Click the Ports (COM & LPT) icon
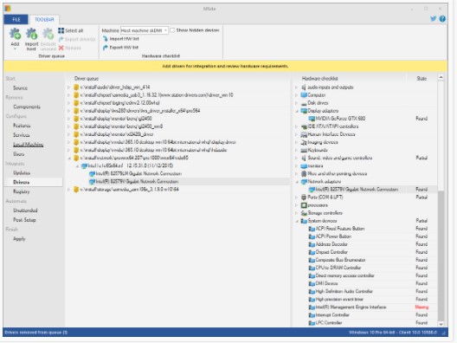 [x=304, y=197]
